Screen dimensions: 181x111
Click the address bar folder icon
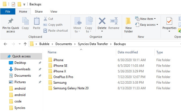(32, 44)
